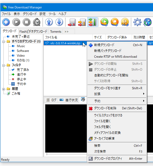Viewport: 153px width, 166px height.
Task: Sort by the 残り時間 column header
Action: point(140,37)
